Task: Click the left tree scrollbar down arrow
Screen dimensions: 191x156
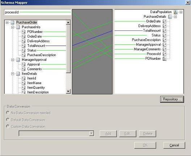Action: 68,91
